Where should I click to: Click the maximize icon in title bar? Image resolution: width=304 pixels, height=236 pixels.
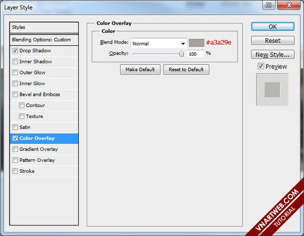click(x=268, y=6)
